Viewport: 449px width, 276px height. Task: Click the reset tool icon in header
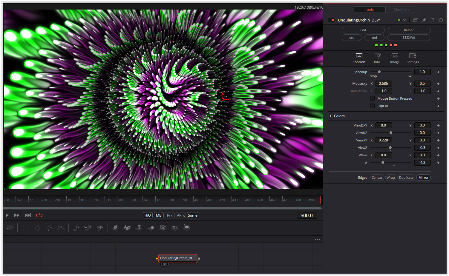(441, 20)
